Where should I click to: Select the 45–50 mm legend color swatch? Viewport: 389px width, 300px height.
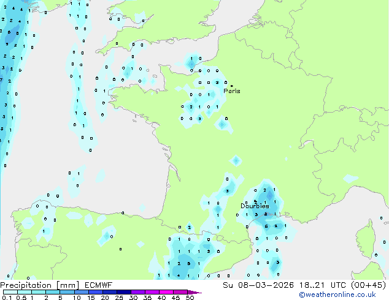tap(180, 292)
